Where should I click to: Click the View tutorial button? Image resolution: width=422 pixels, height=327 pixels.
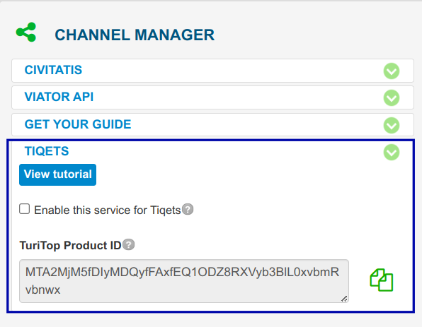pyautogui.click(x=57, y=174)
